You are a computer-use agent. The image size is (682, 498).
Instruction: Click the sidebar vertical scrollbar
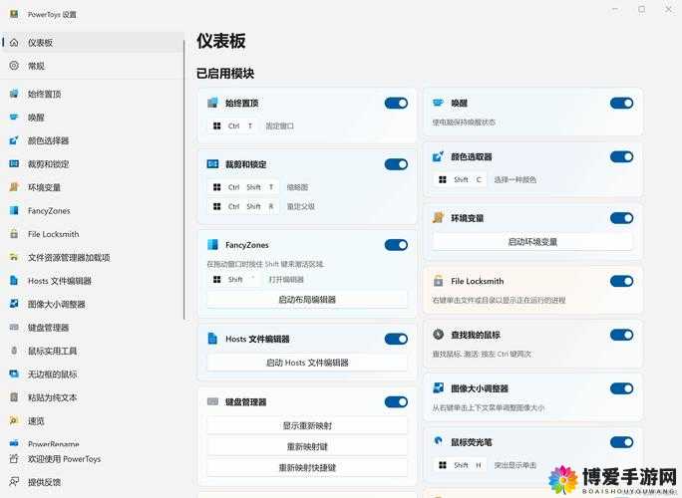coord(184,179)
